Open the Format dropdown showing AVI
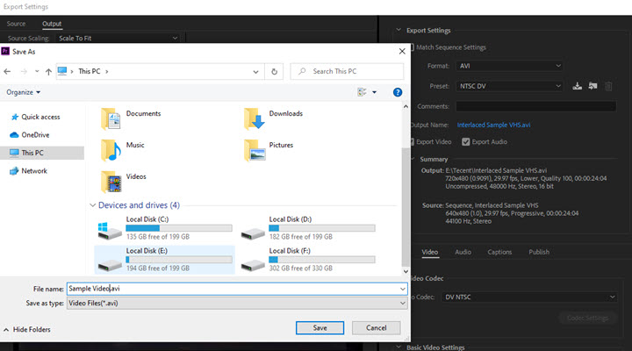The height and width of the screenshot is (351, 632). pos(509,66)
